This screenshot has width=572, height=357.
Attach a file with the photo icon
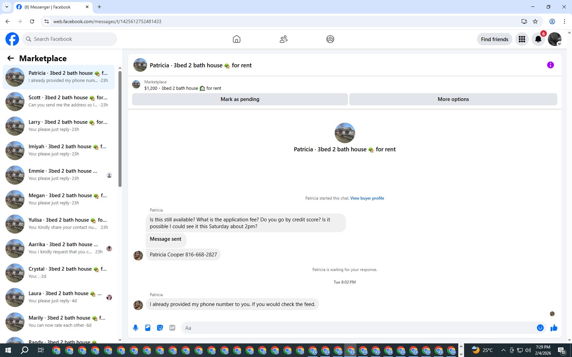[148, 328]
